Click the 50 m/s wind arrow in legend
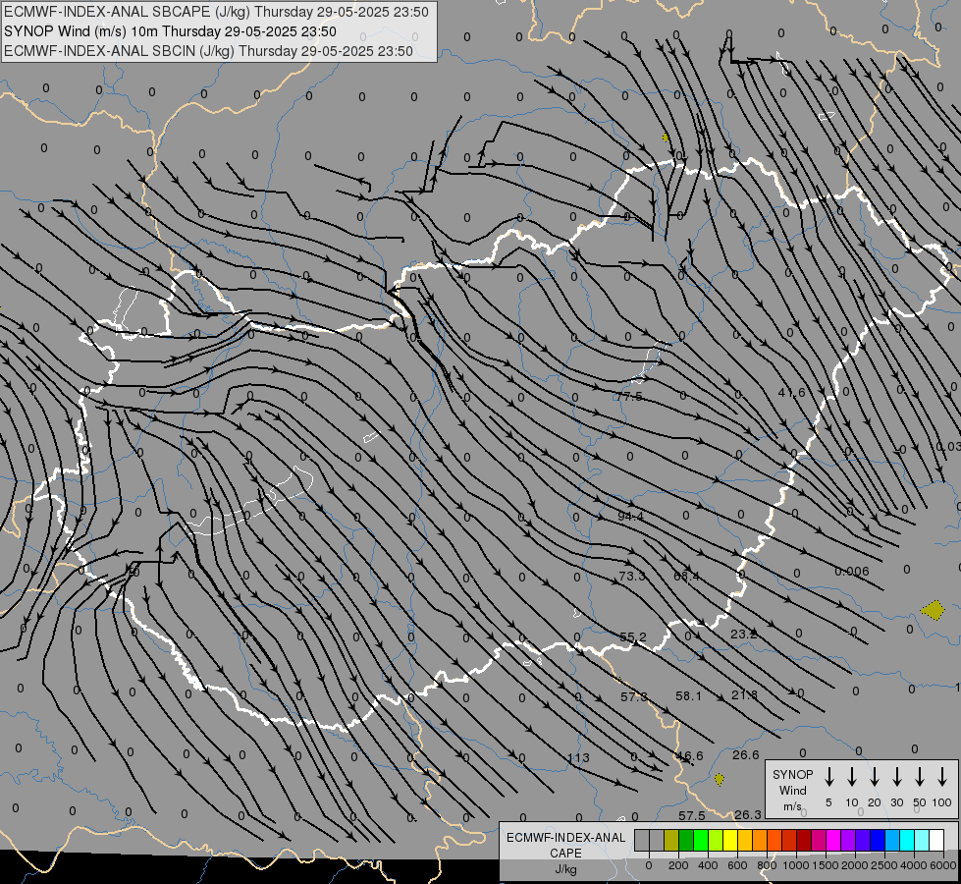961x884 pixels. pyautogui.click(x=920, y=777)
